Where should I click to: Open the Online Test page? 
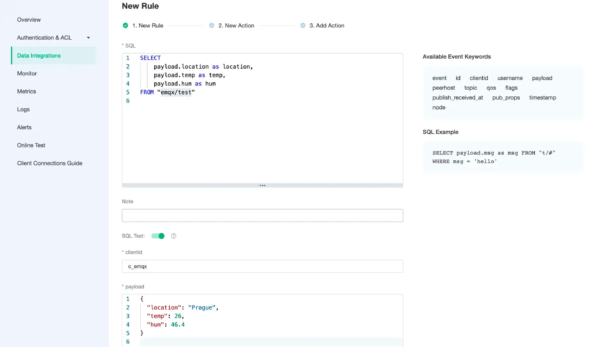pyautogui.click(x=31, y=145)
